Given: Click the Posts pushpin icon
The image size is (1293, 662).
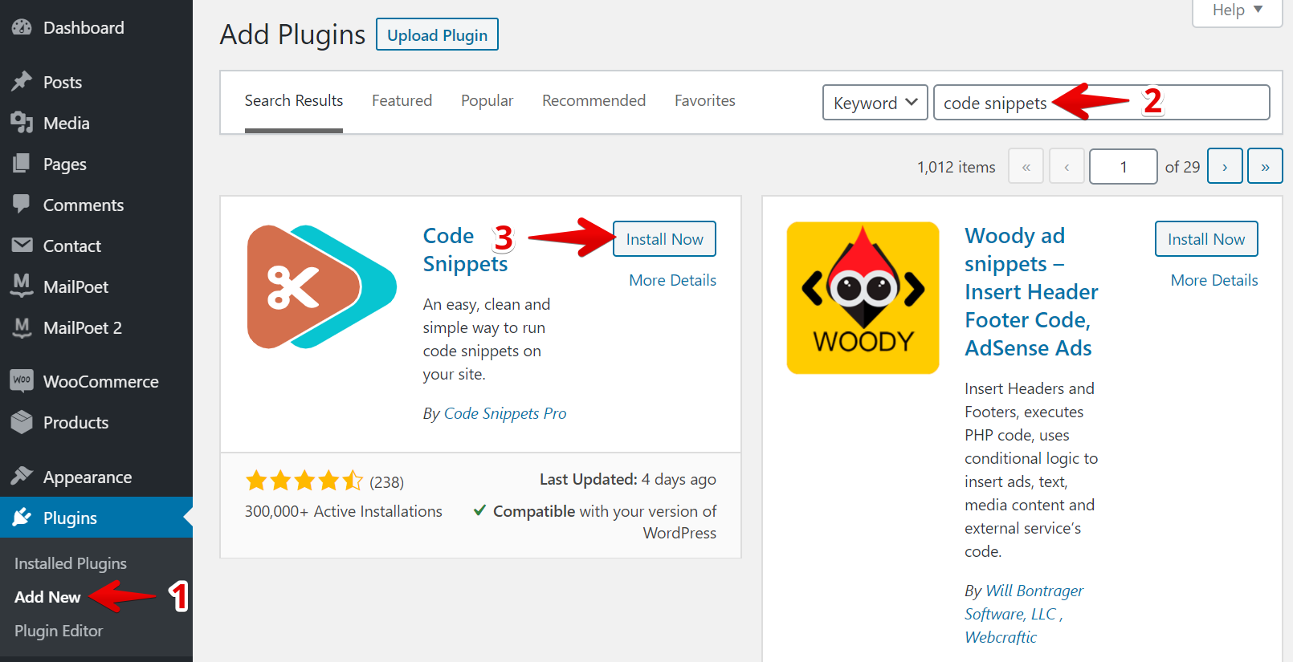Looking at the screenshot, I should click(x=22, y=82).
